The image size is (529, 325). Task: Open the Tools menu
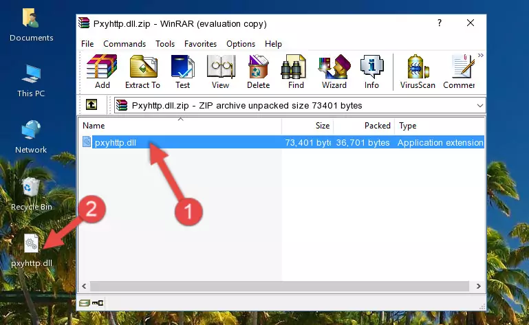[x=165, y=44]
